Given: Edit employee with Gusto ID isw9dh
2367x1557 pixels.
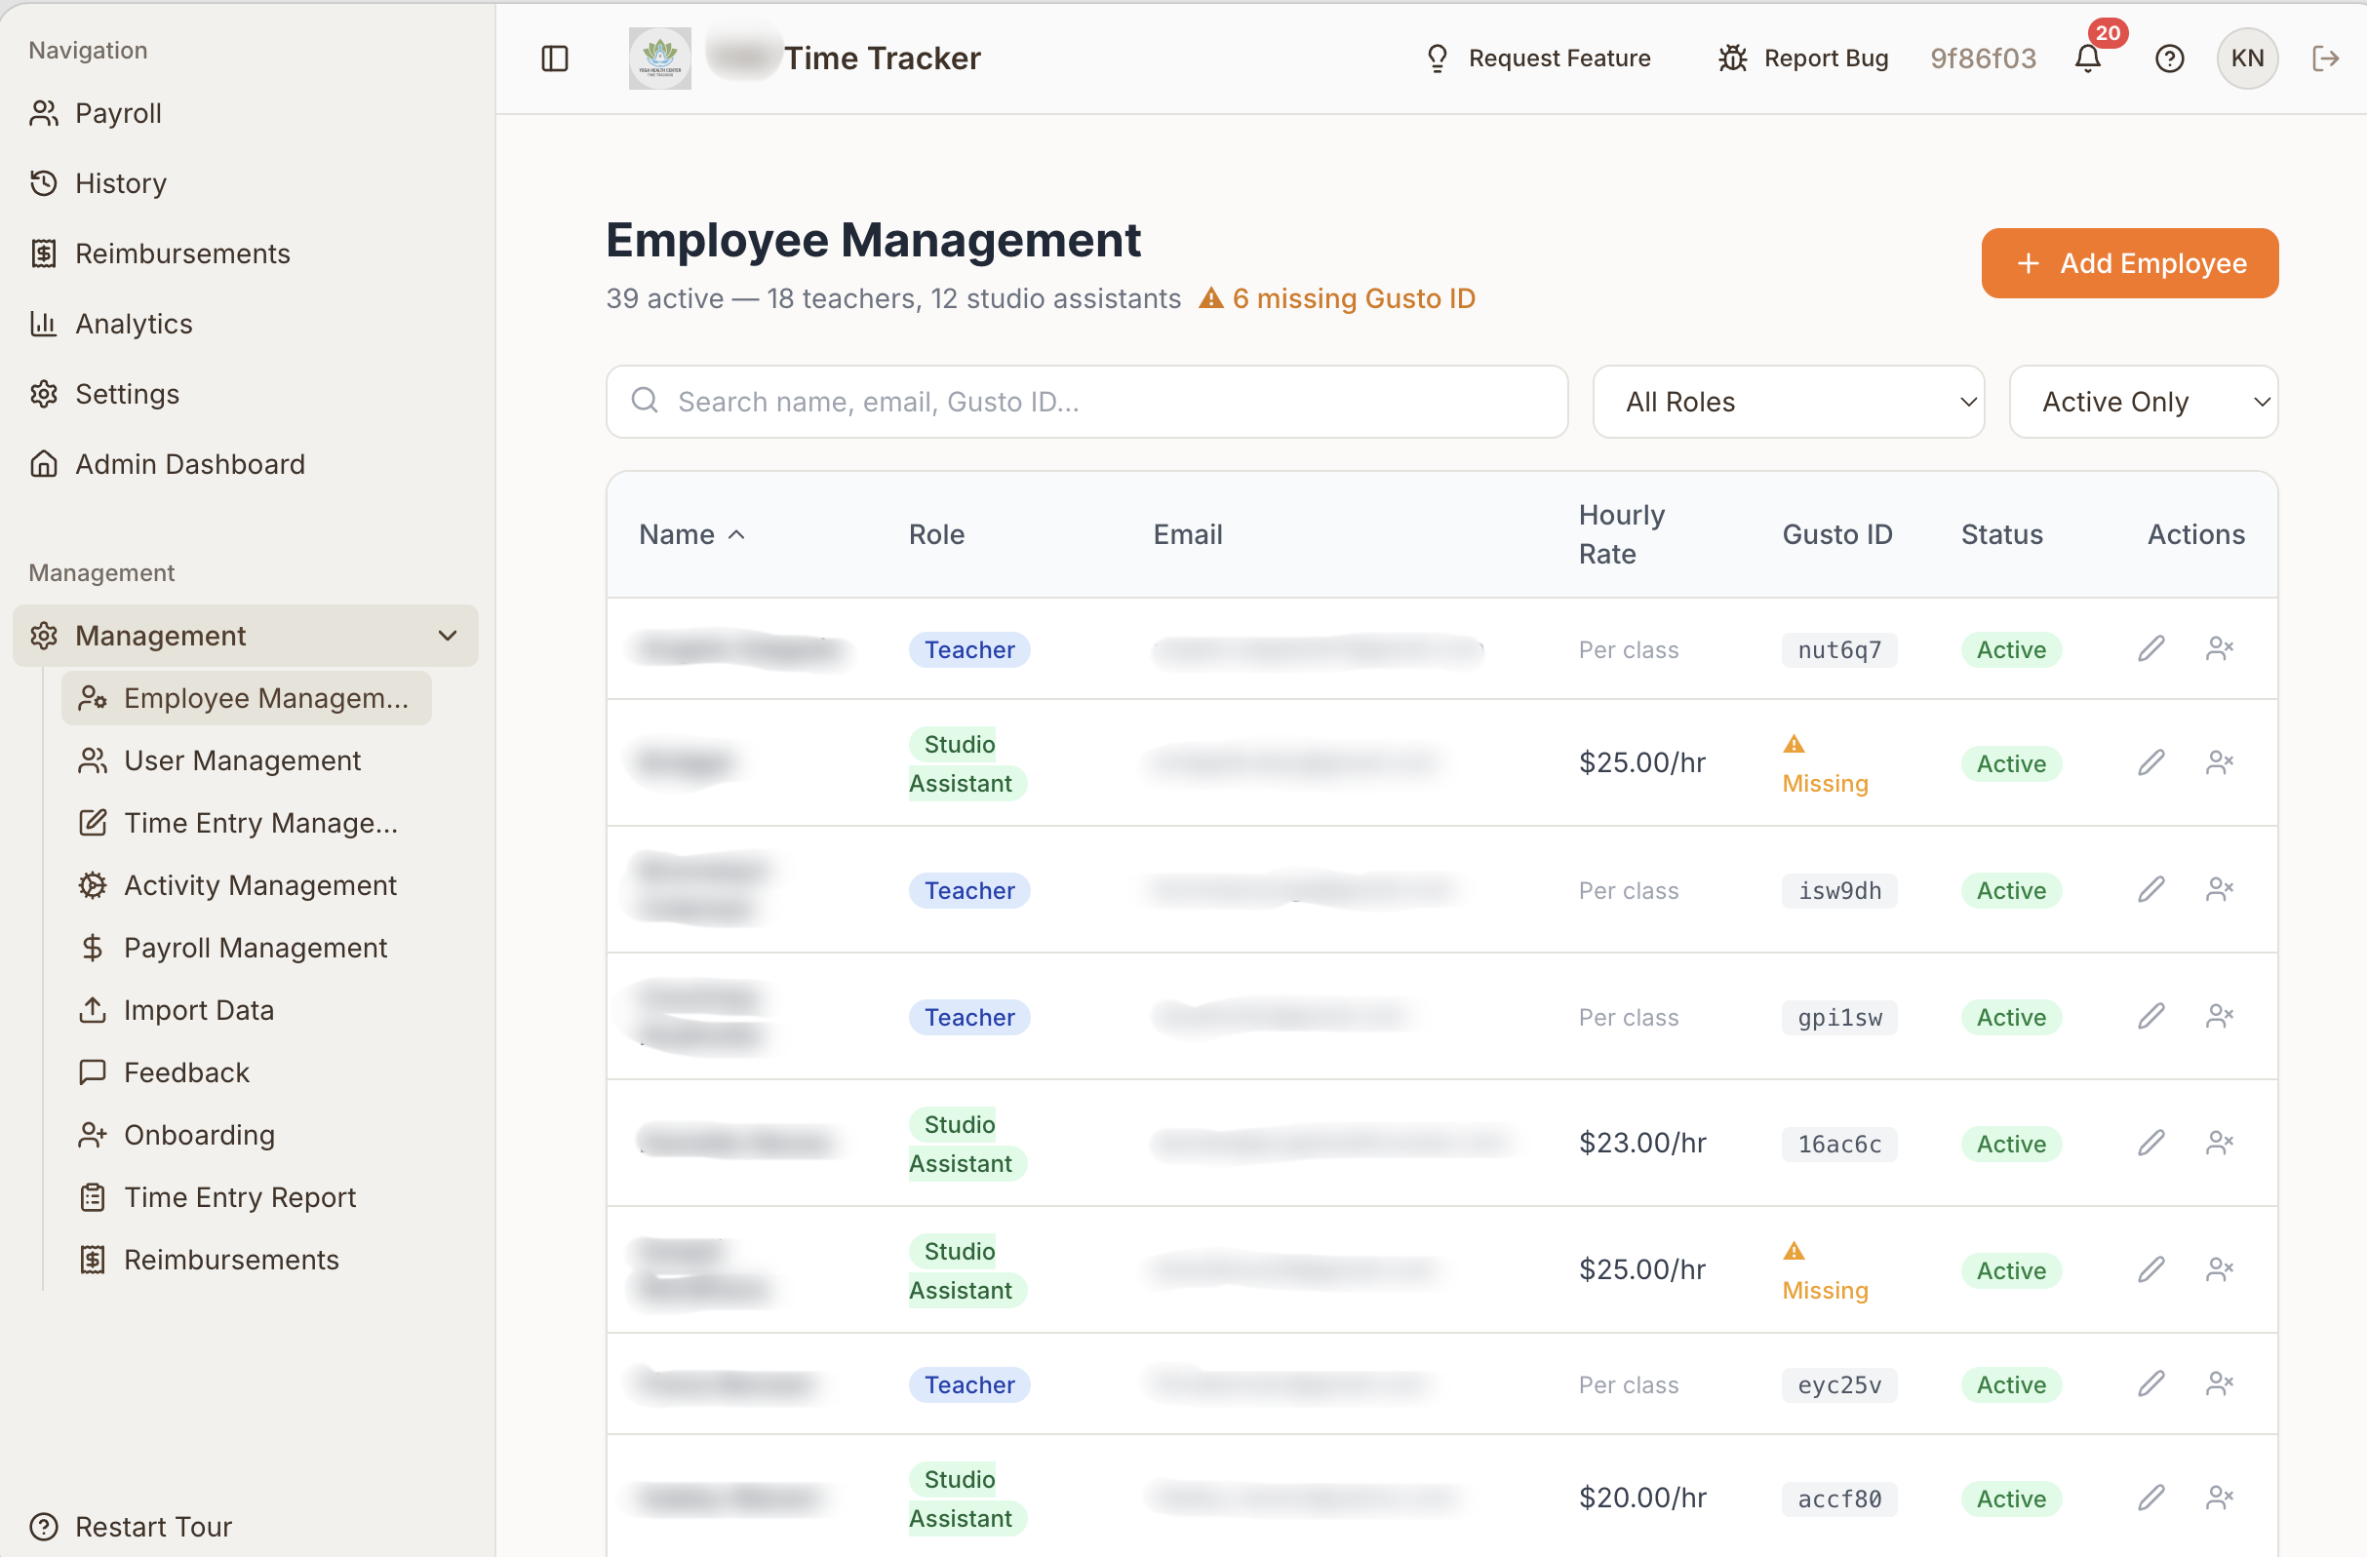Looking at the screenshot, I should click(2151, 889).
